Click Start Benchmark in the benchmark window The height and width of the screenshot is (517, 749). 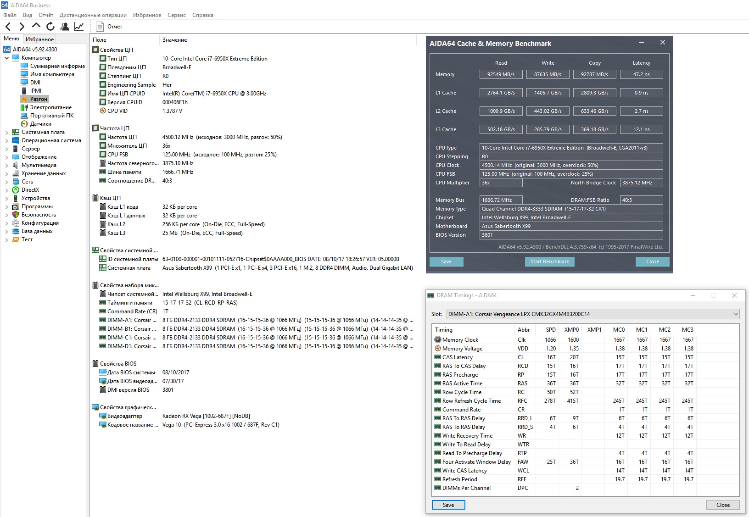click(x=549, y=261)
